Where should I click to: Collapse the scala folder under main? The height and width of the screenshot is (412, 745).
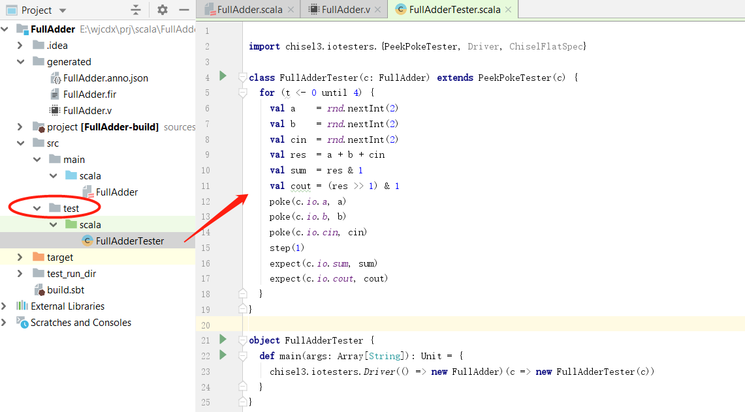click(54, 175)
